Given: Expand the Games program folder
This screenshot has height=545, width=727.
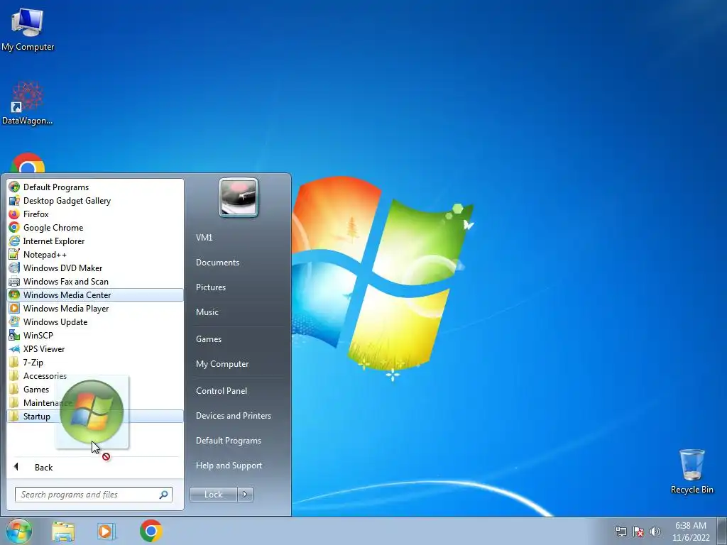Looking at the screenshot, I should (95, 390).
